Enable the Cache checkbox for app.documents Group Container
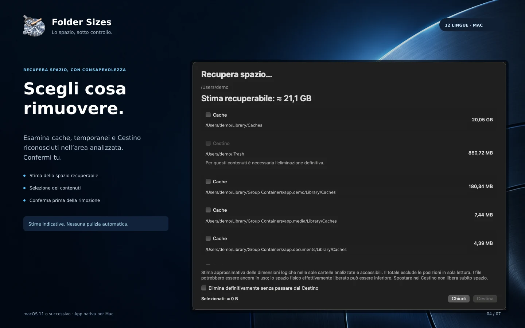 tap(208, 238)
